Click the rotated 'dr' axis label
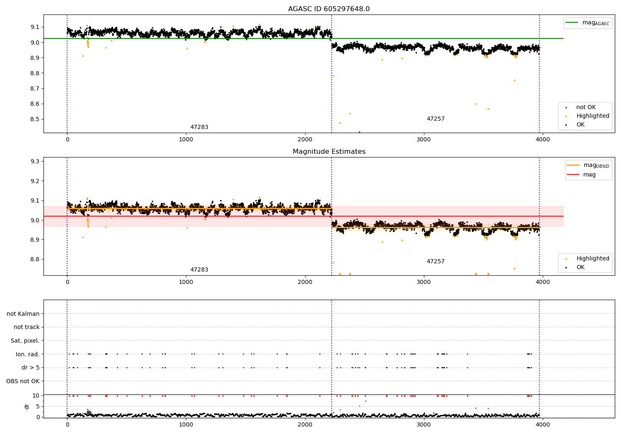This screenshot has height=434, width=621. tap(26, 406)
